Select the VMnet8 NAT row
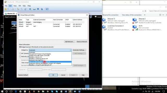Image resolution: width=167 pixels, height=93 pixels. pos(51,26)
